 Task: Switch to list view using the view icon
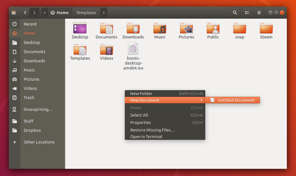click(247, 12)
